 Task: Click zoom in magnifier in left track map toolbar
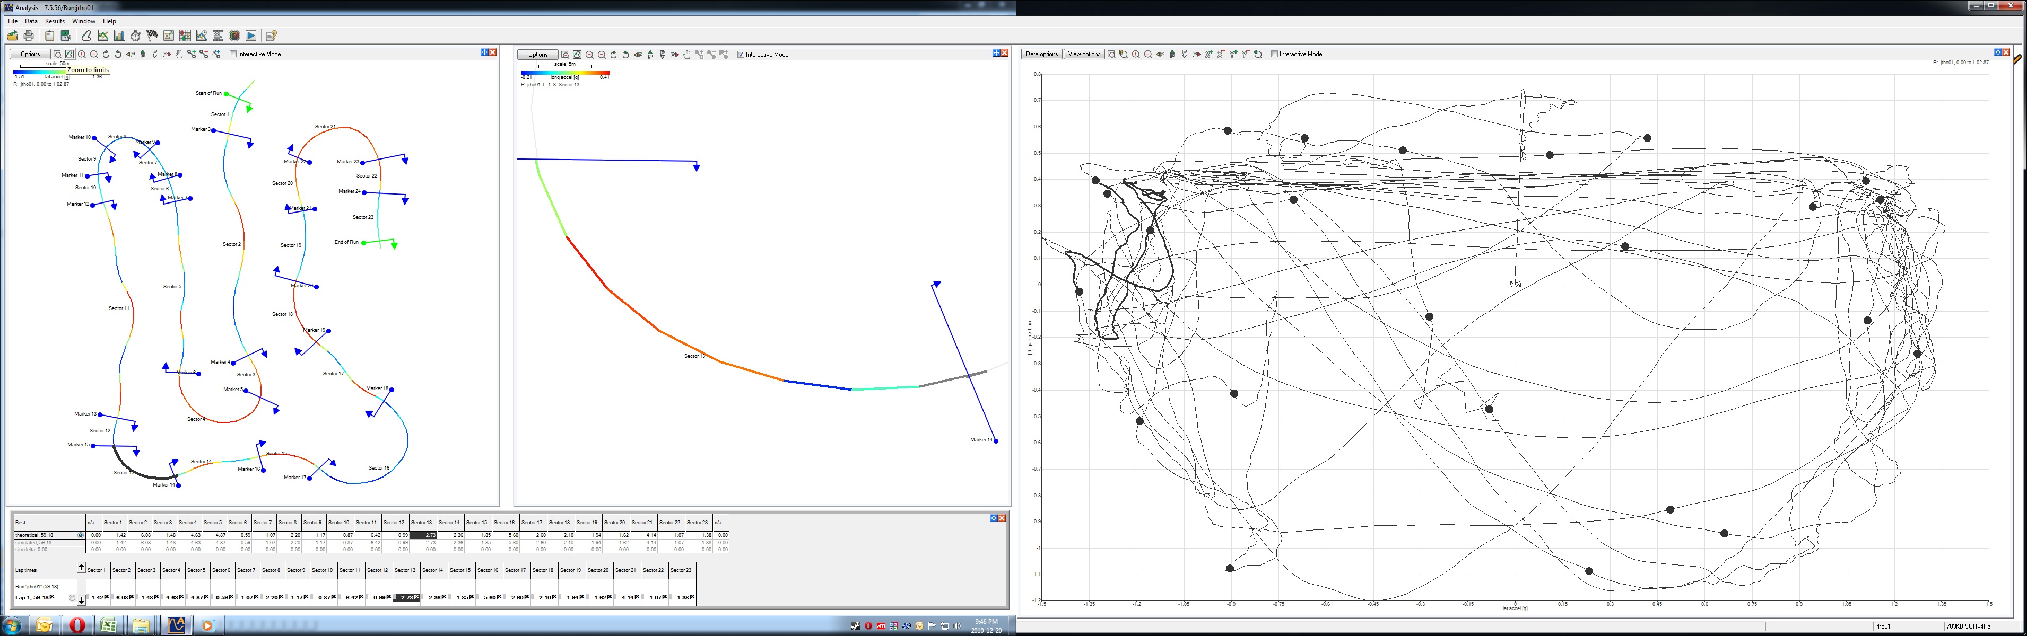click(x=82, y=54)
